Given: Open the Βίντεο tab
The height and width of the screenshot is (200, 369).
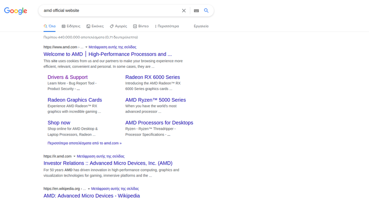Looking at the screenshot, I should [x=141, y=26].
